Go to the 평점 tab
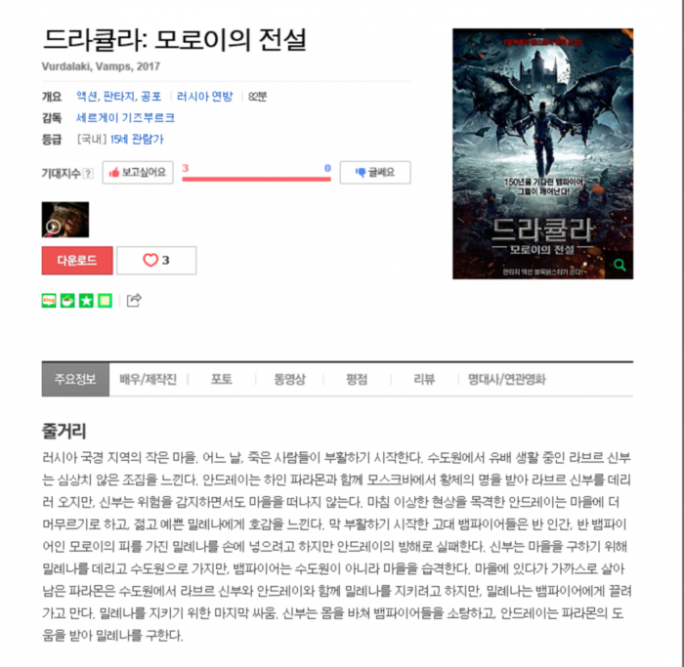Viewport: 684px width, 667px height. (x=357, y=379)
